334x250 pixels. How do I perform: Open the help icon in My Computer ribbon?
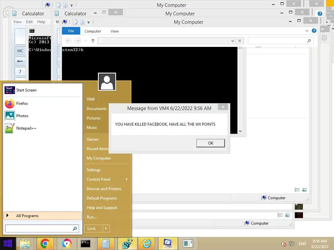314,31
